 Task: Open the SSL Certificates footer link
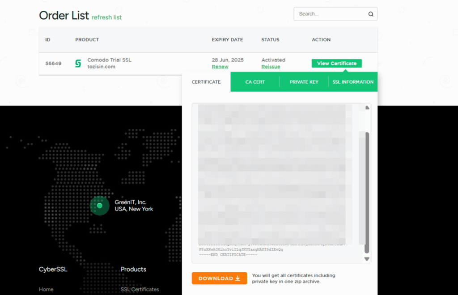coord(140,290)
